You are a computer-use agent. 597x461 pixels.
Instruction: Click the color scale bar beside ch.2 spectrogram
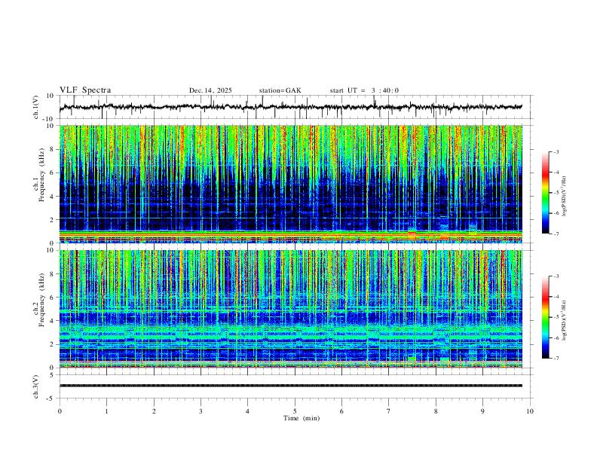[x=545, y=317]
